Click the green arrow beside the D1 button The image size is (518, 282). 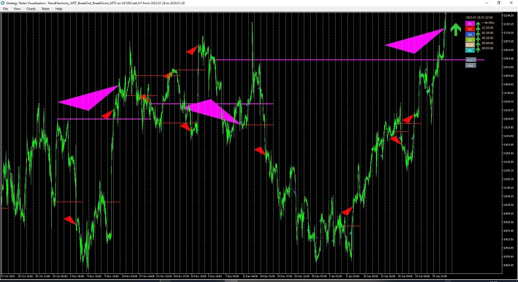click(x=478, y=29)
